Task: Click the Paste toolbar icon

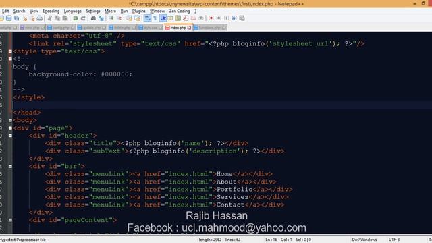Action: click(x=65, y=18)
